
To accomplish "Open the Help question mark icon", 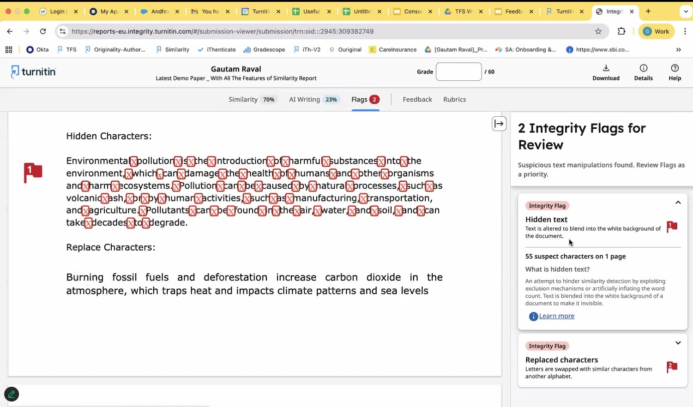I will tap(675, 68).
